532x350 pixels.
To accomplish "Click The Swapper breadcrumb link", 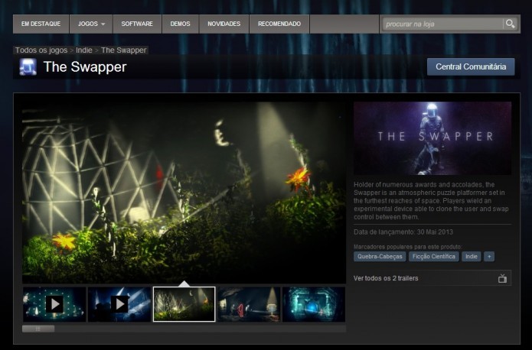I will pyautogui.click(x=123, y=50).
